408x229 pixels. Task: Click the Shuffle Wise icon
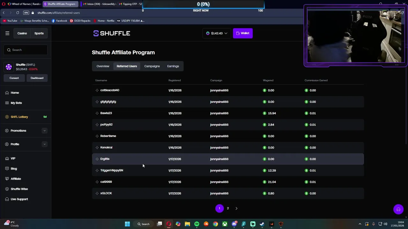tap(7, 189)
